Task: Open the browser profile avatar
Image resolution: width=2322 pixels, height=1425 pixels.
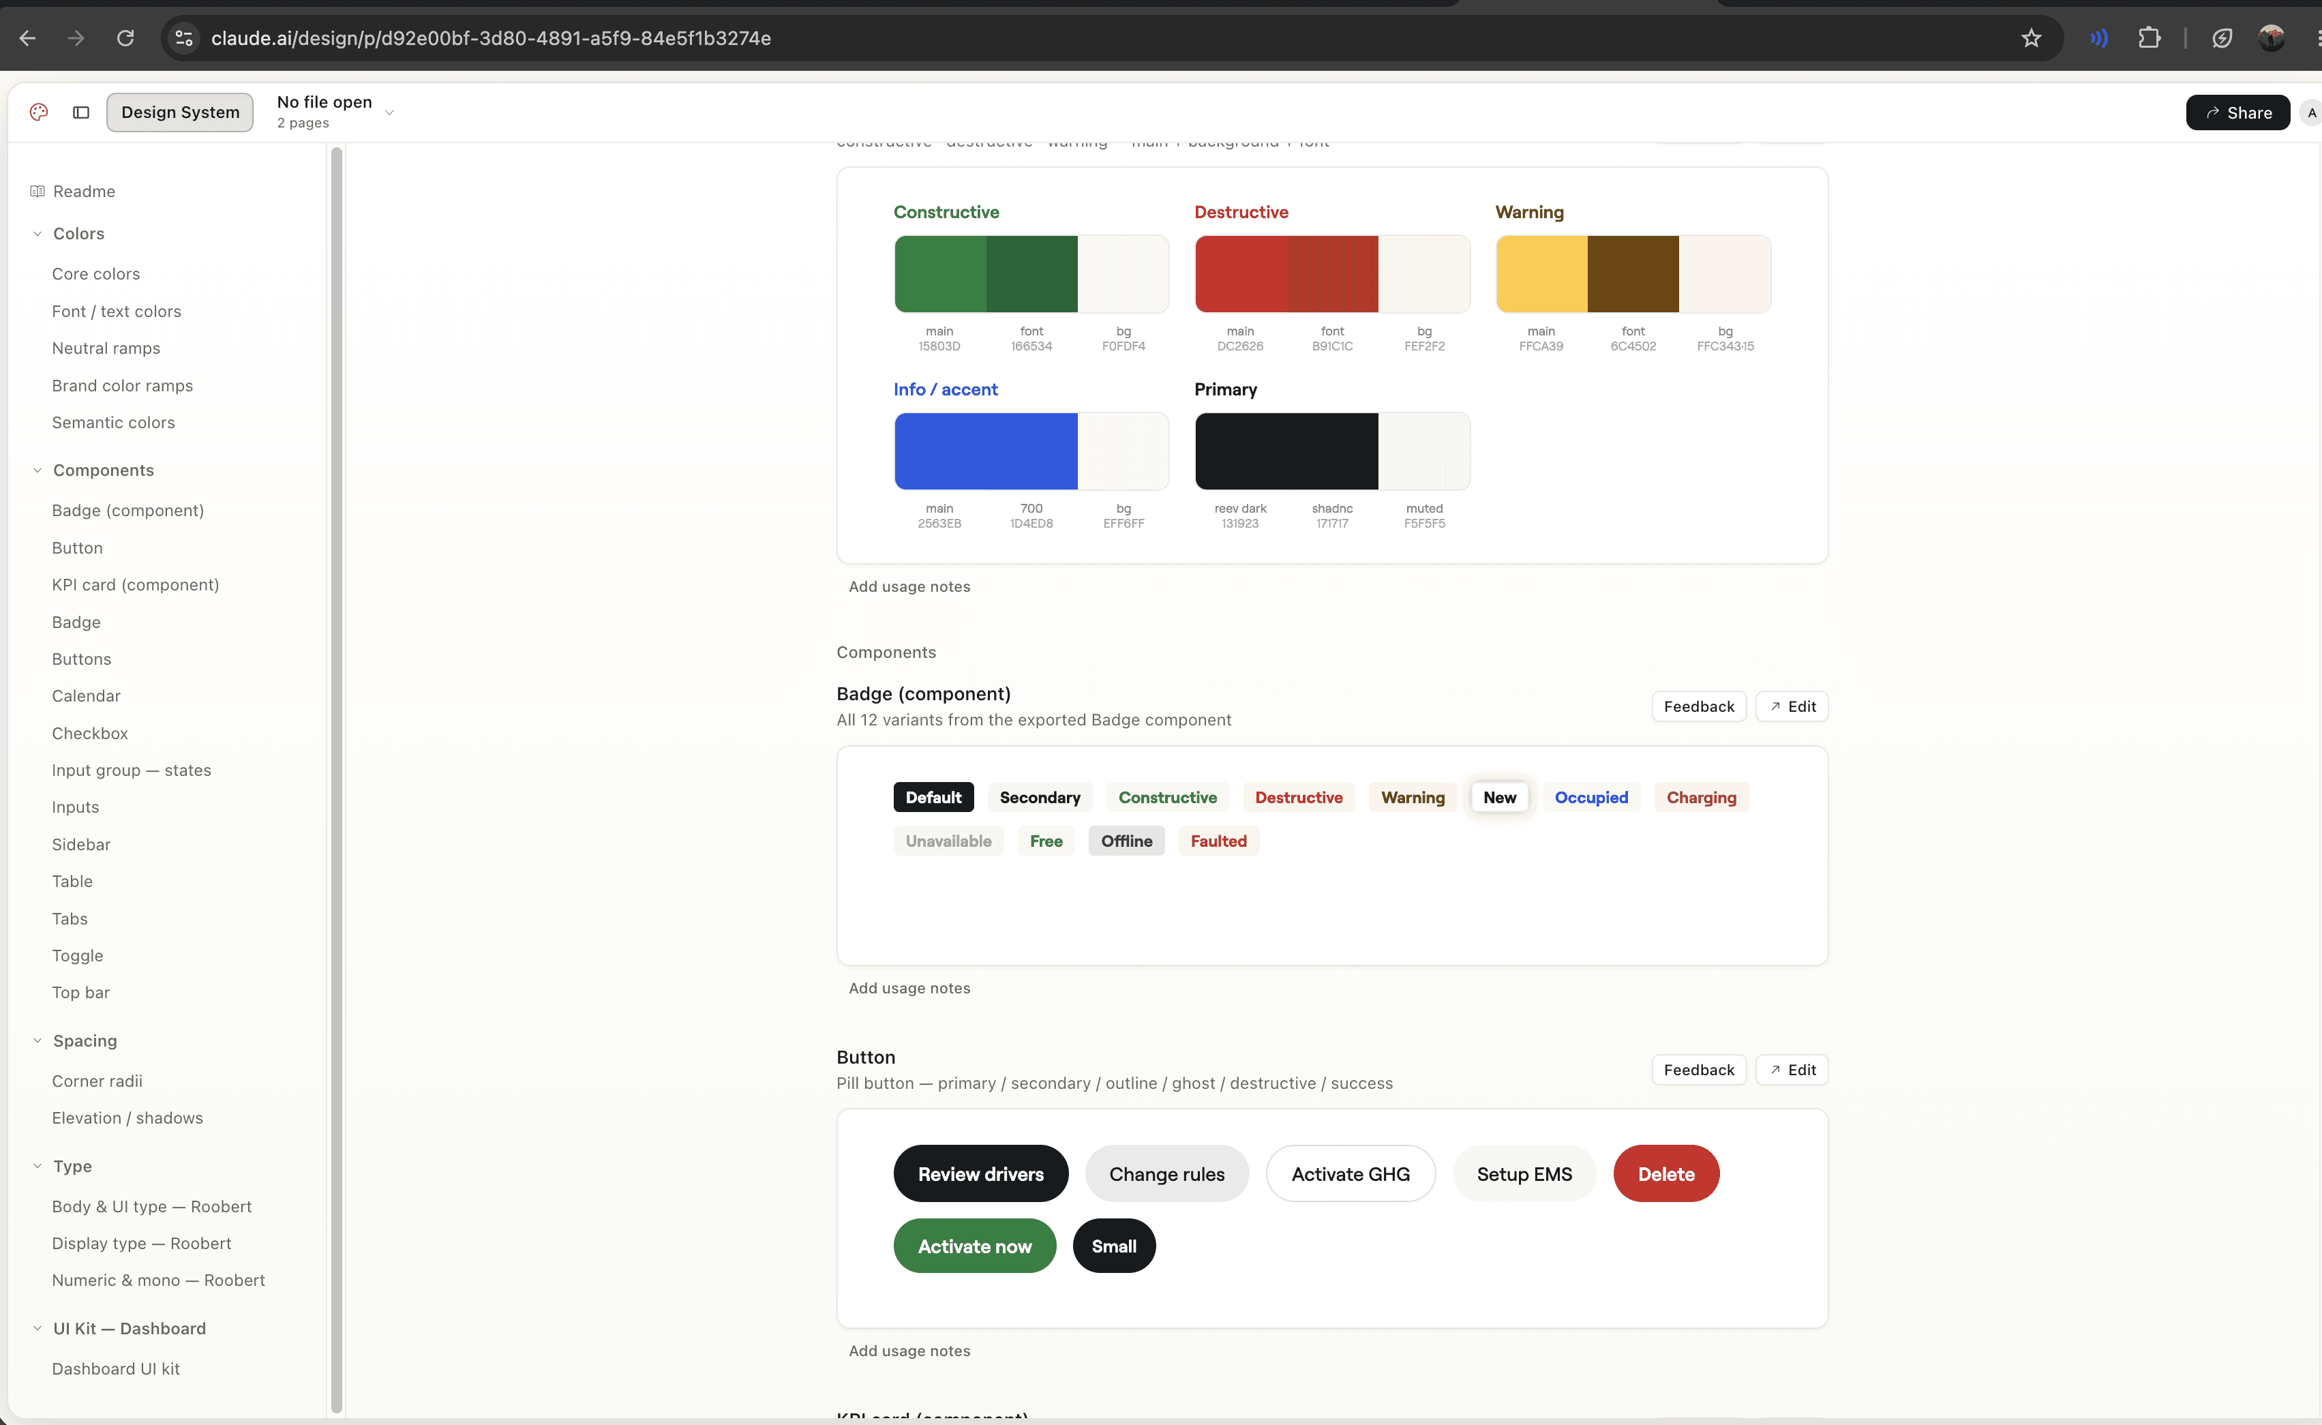Action: [x=2271, y=39]
